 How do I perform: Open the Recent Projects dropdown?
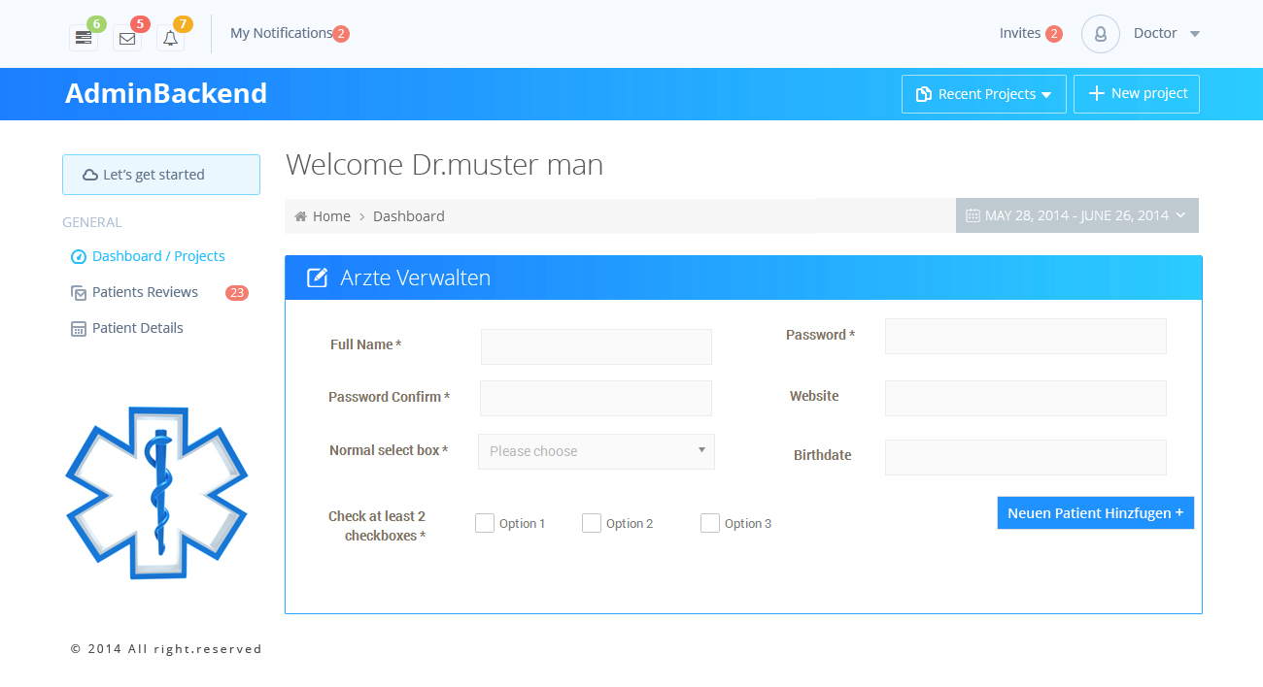tap(983, 94)
